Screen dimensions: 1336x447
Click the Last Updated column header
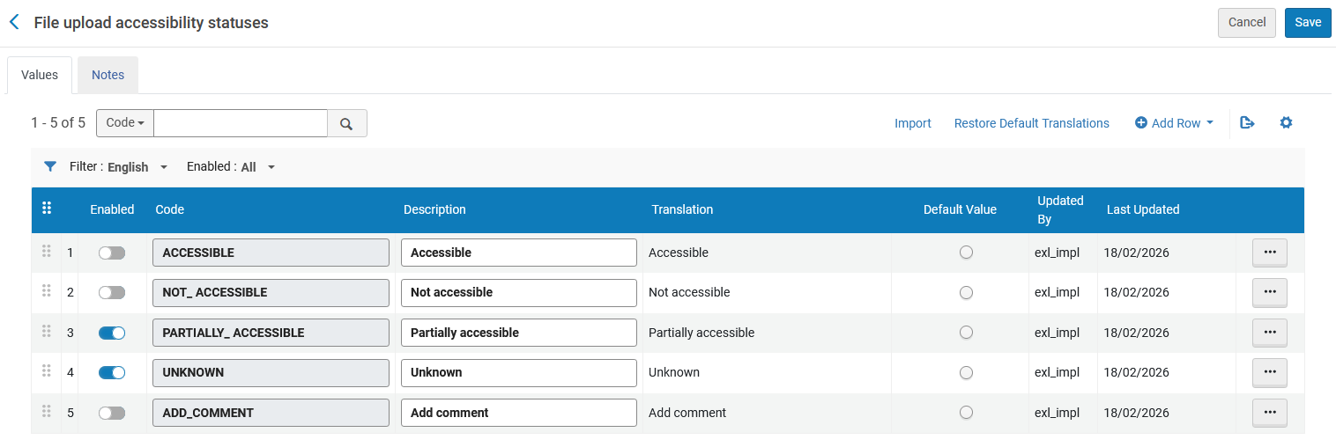1143,209
